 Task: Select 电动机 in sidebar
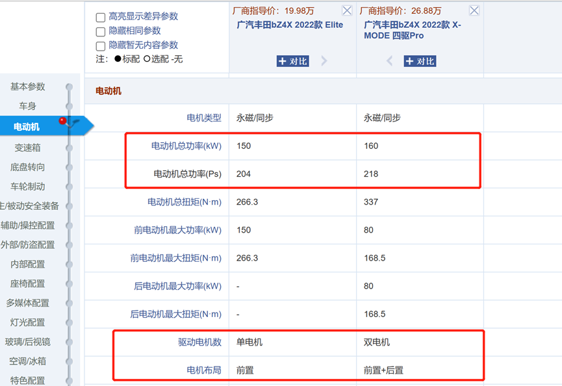coord(27,127)
